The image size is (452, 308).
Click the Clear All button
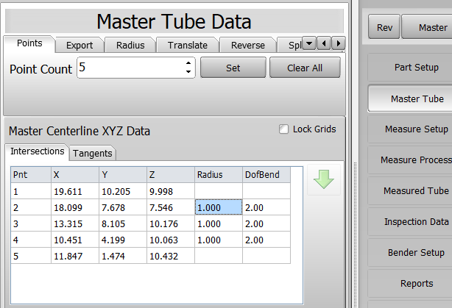pos(304,68)
